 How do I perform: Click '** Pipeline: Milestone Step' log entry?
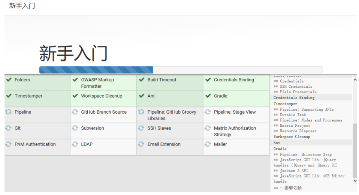click(x=302, y=154)
